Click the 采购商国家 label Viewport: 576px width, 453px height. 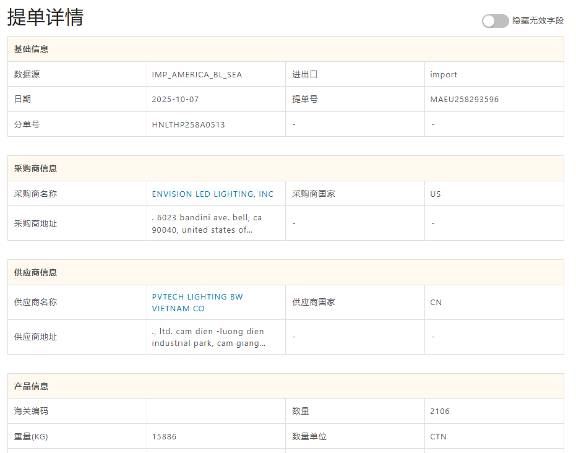point(314,194)
